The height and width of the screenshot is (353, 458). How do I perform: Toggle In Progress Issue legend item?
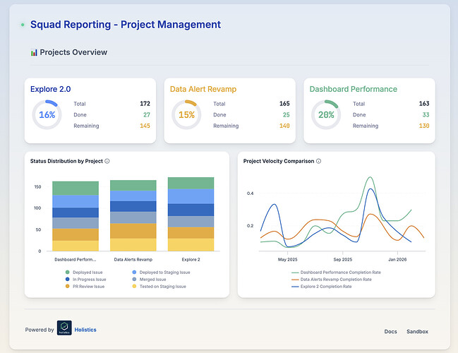[85, 280]
